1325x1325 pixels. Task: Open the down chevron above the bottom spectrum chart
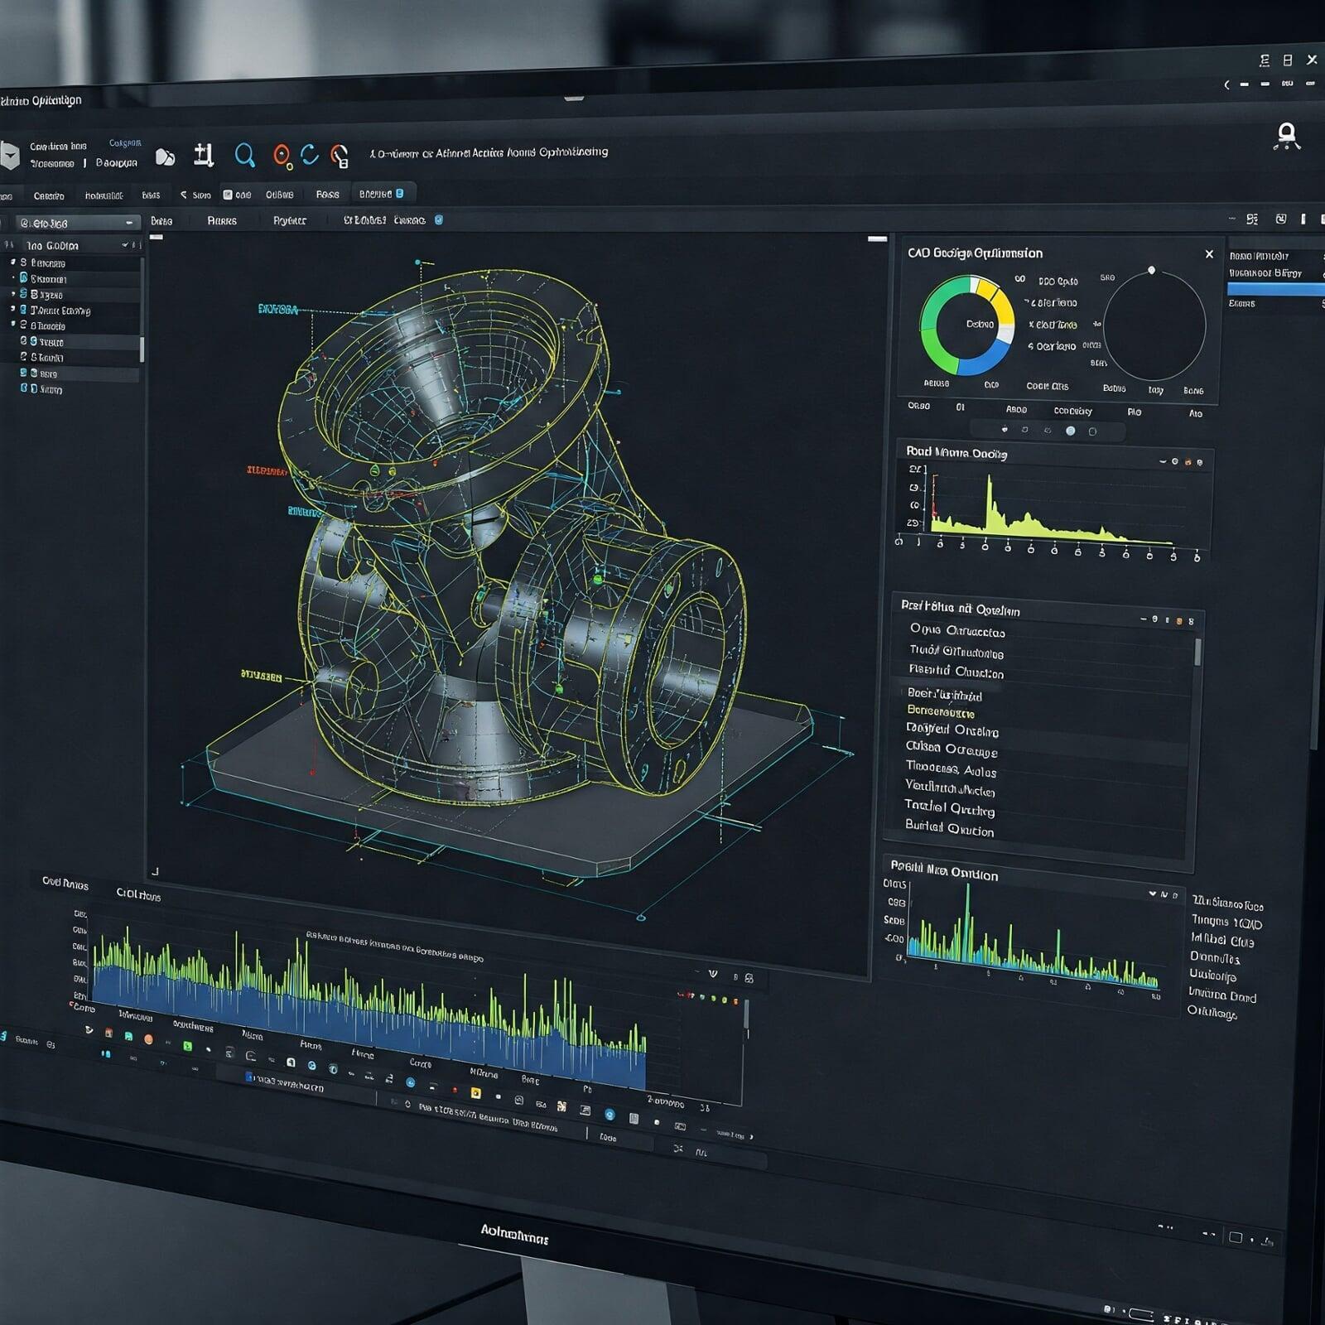(713, 974)
